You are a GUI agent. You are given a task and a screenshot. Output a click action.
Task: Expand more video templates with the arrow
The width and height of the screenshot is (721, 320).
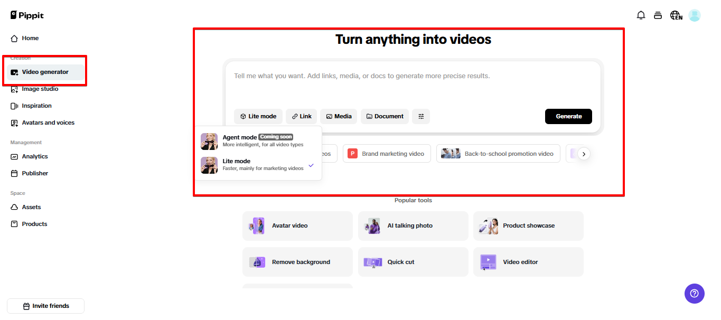583,153
